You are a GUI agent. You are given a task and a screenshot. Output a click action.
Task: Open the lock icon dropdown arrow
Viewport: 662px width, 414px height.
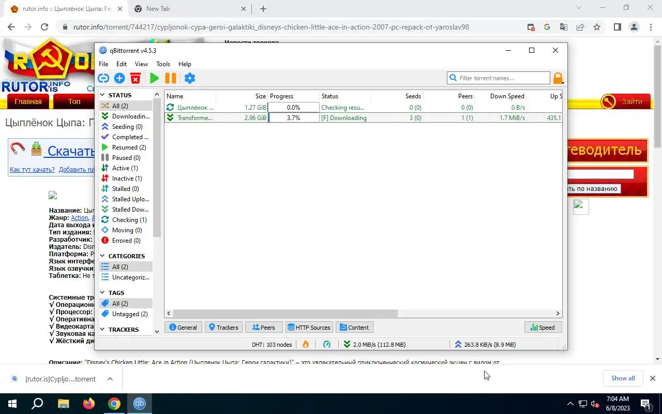pos(563,83)
